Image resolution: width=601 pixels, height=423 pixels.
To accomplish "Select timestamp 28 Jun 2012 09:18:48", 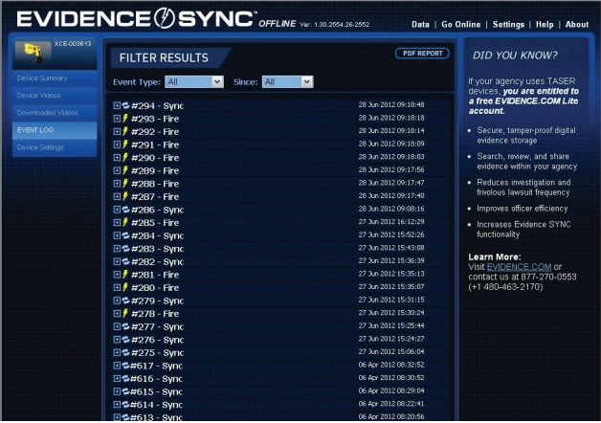I will (x=391, y=104).
